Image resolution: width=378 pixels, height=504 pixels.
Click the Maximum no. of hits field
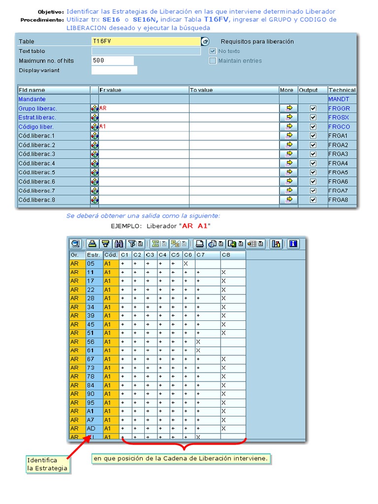113,61
